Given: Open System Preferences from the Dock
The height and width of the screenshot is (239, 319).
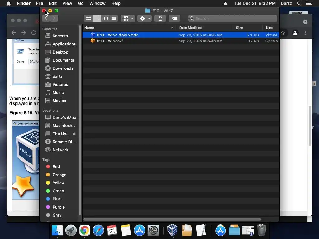Looking at the screenshot, I should (153, 231).
